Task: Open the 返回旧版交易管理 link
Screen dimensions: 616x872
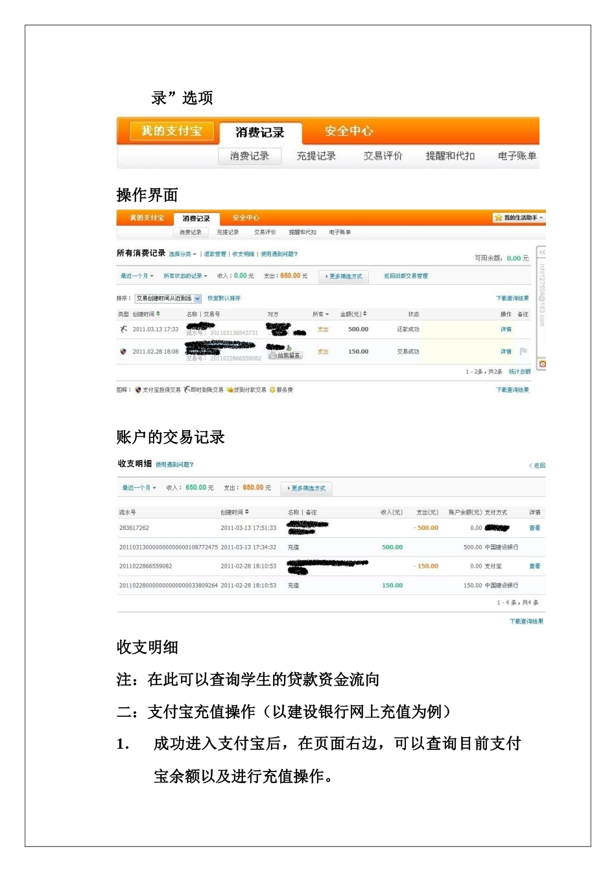Action: point(406,276)
